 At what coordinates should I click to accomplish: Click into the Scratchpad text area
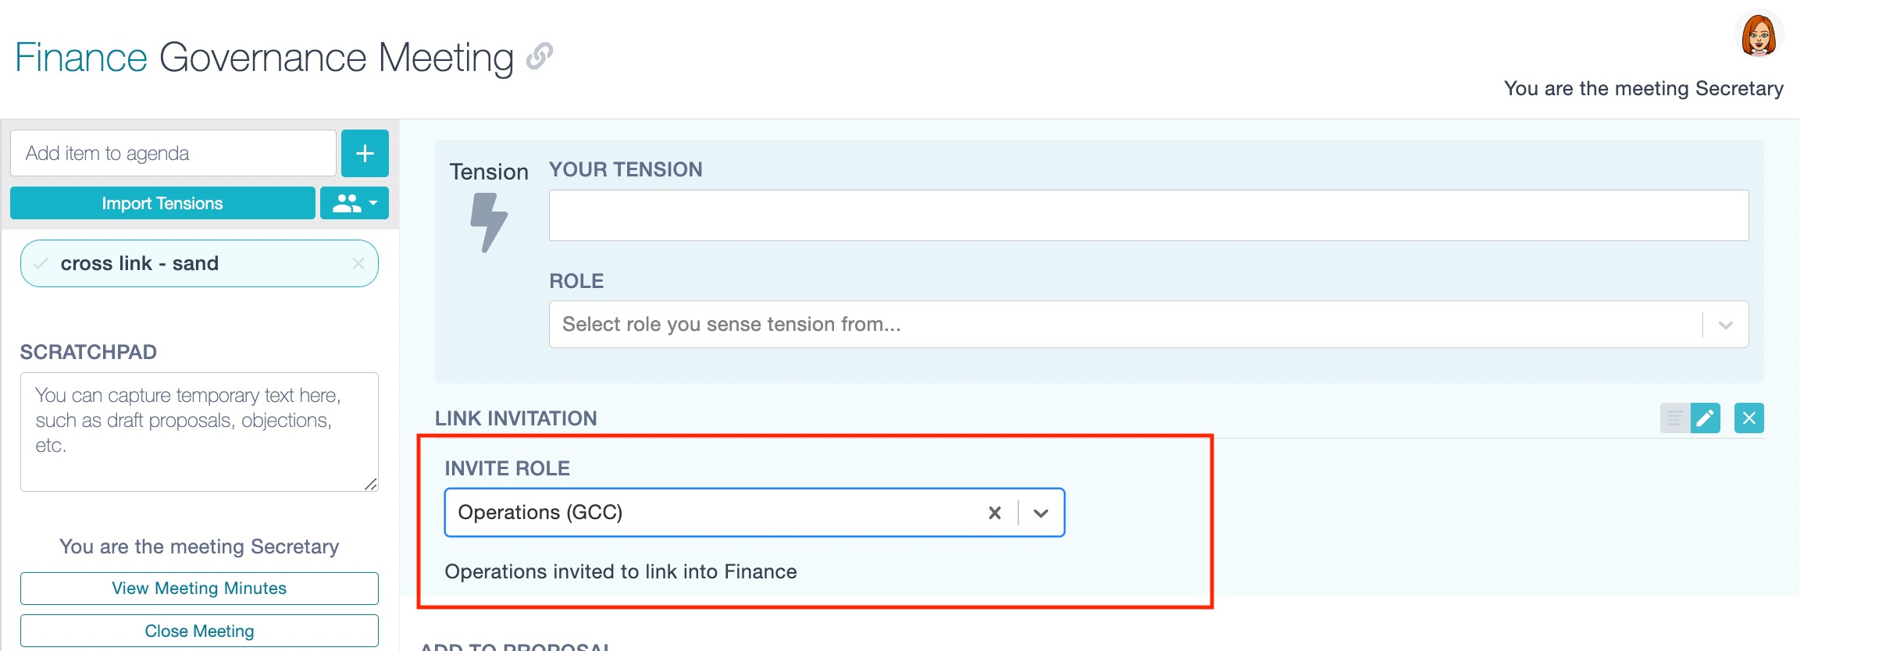[x=199, y=432]
